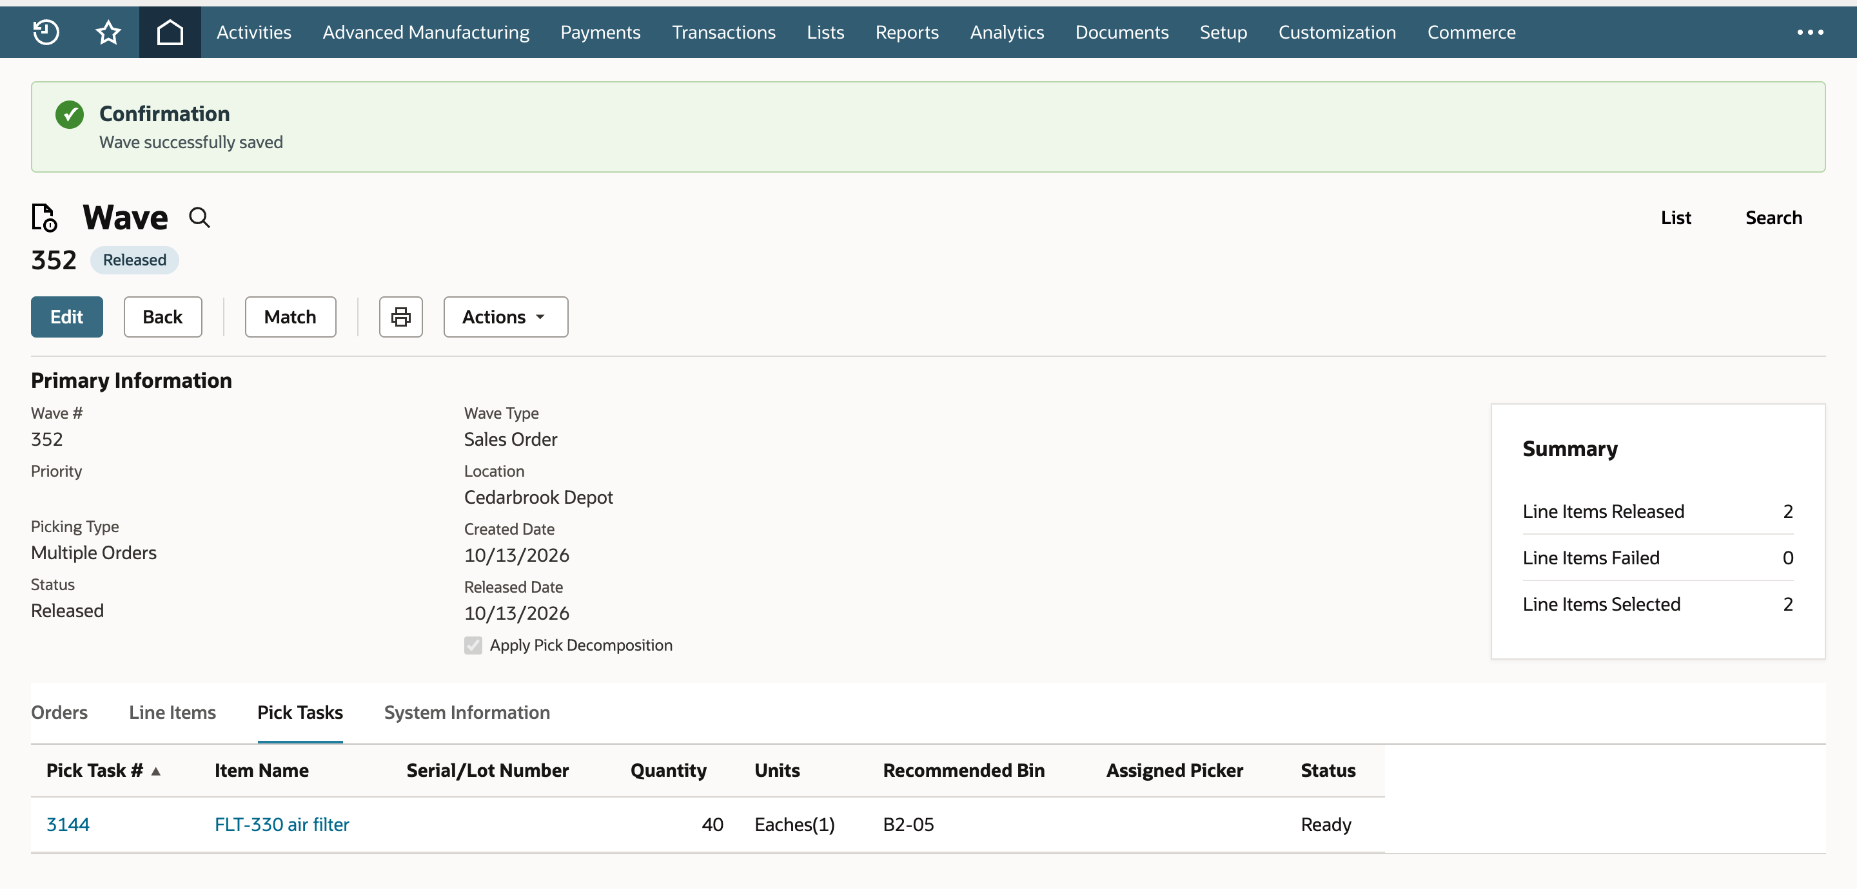The height and width of the screenshot is (889, 1857).
Task: Go to the home dashboard icon
Action: 170,32
